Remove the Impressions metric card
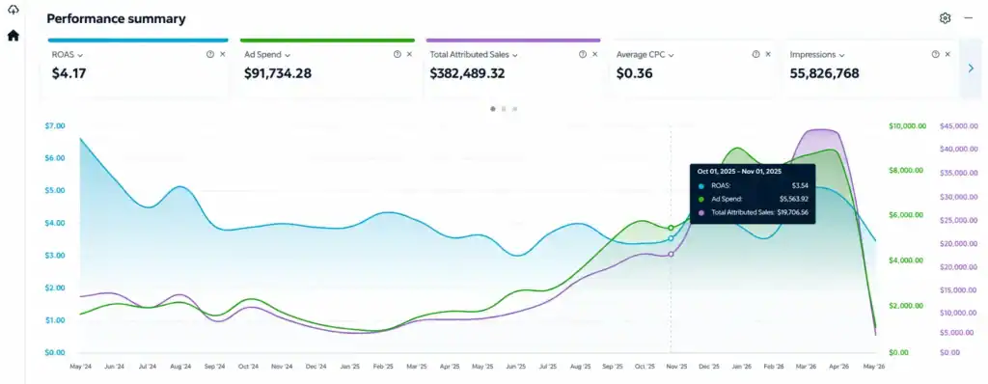The height and width of the screenshot is (384, 988). [947, 54]
